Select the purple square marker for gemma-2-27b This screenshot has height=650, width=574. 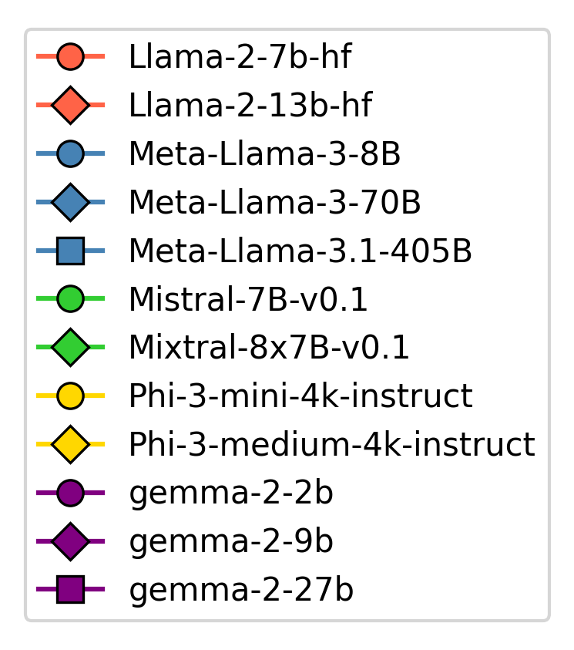pos(70,591)
